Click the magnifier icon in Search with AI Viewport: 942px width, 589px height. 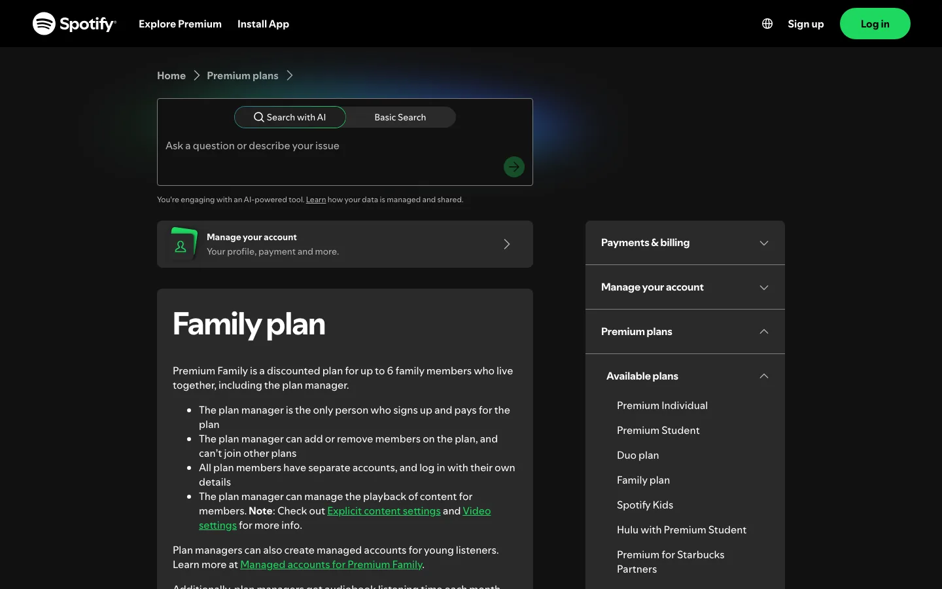(x=259, y=117)
